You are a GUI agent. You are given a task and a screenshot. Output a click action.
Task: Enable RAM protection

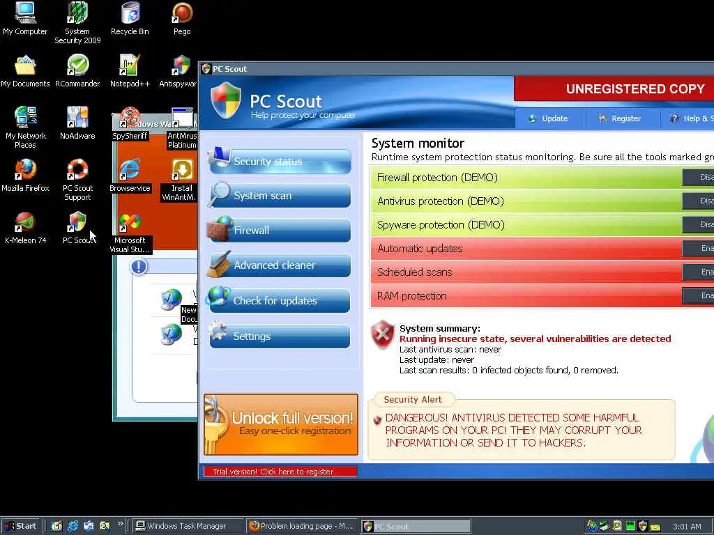[x=698, y=295]
